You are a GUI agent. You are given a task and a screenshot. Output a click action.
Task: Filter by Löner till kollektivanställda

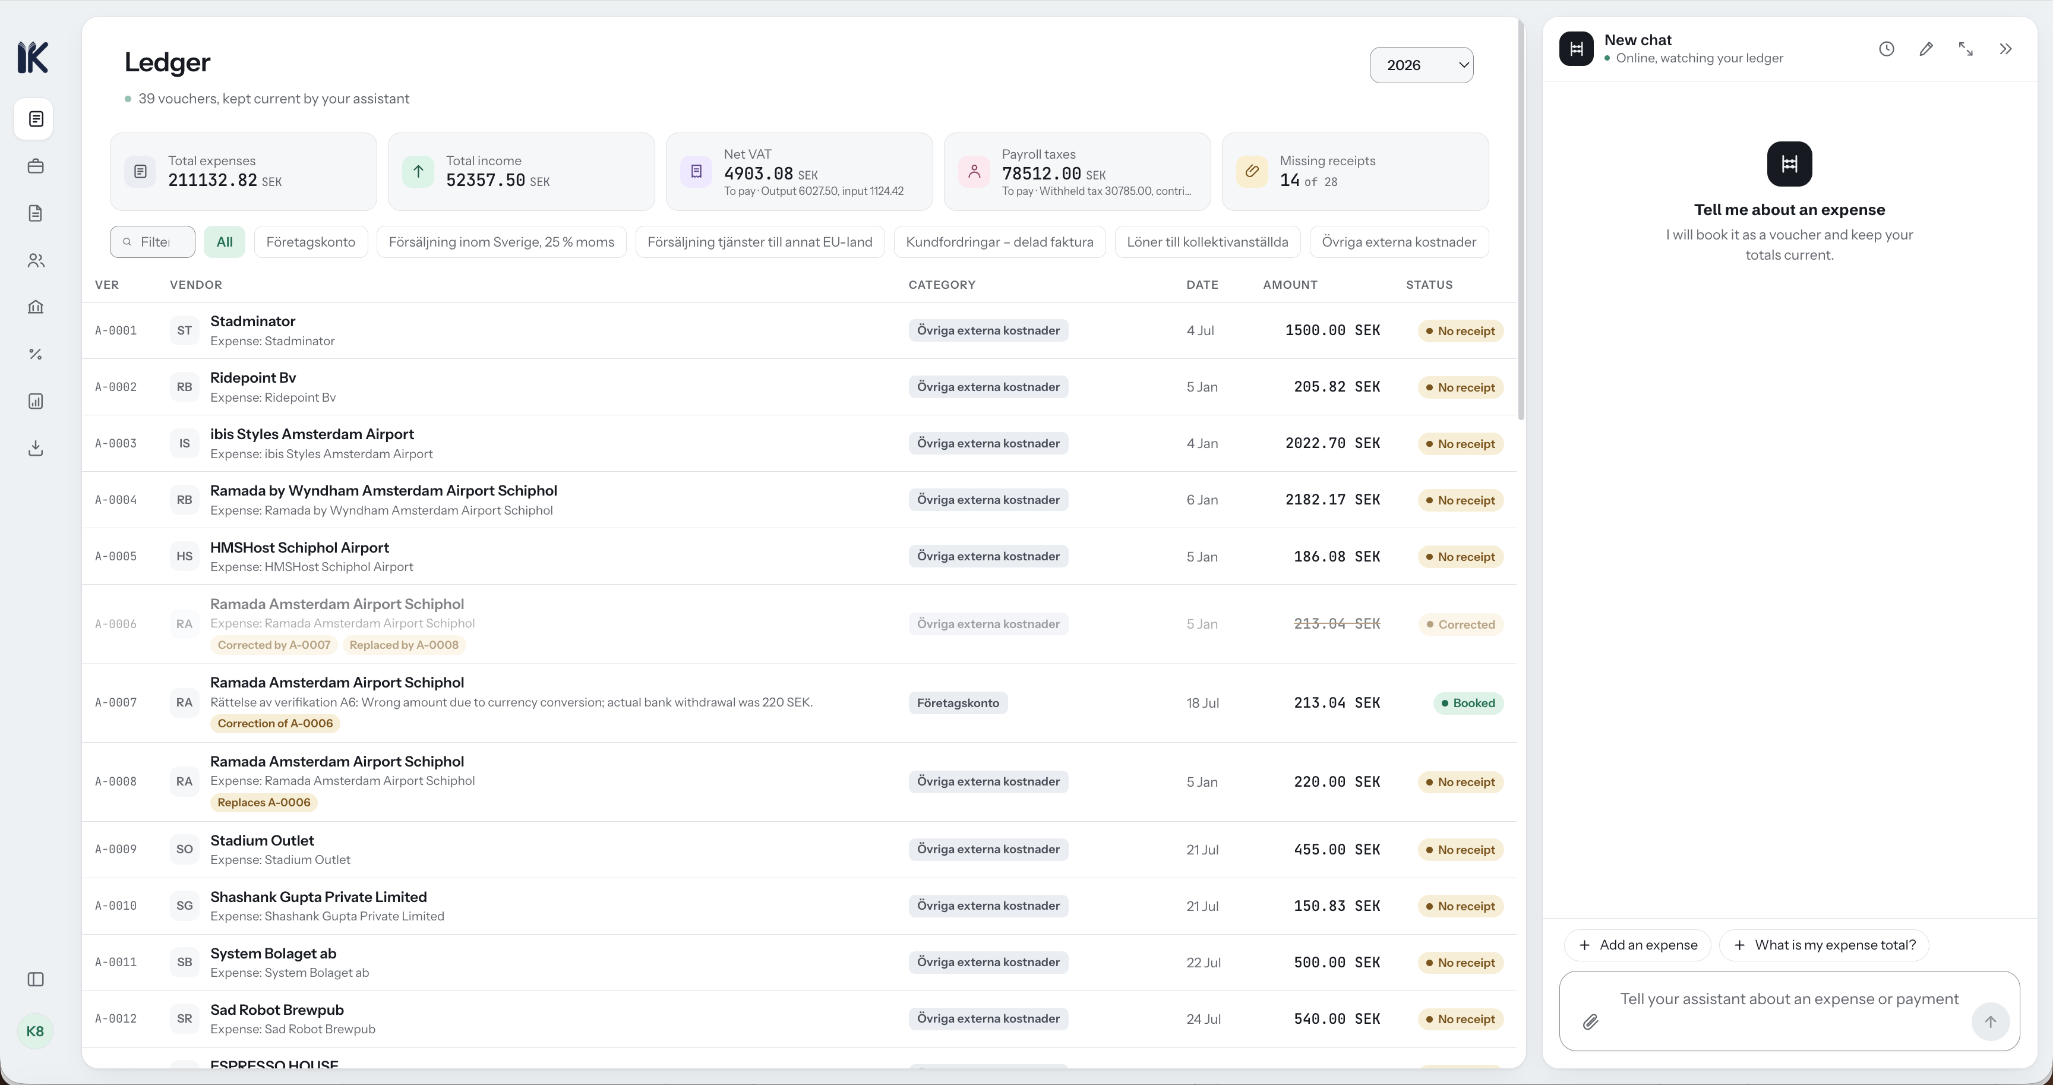[1208, 242]
